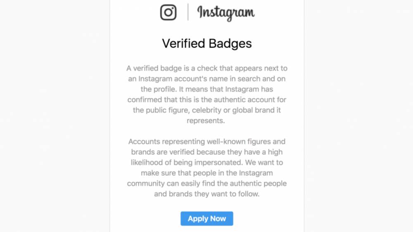Click the line starting "A verified badge is"
The image size is (413, 232).
pyautogui.click(x=207, y=68)
